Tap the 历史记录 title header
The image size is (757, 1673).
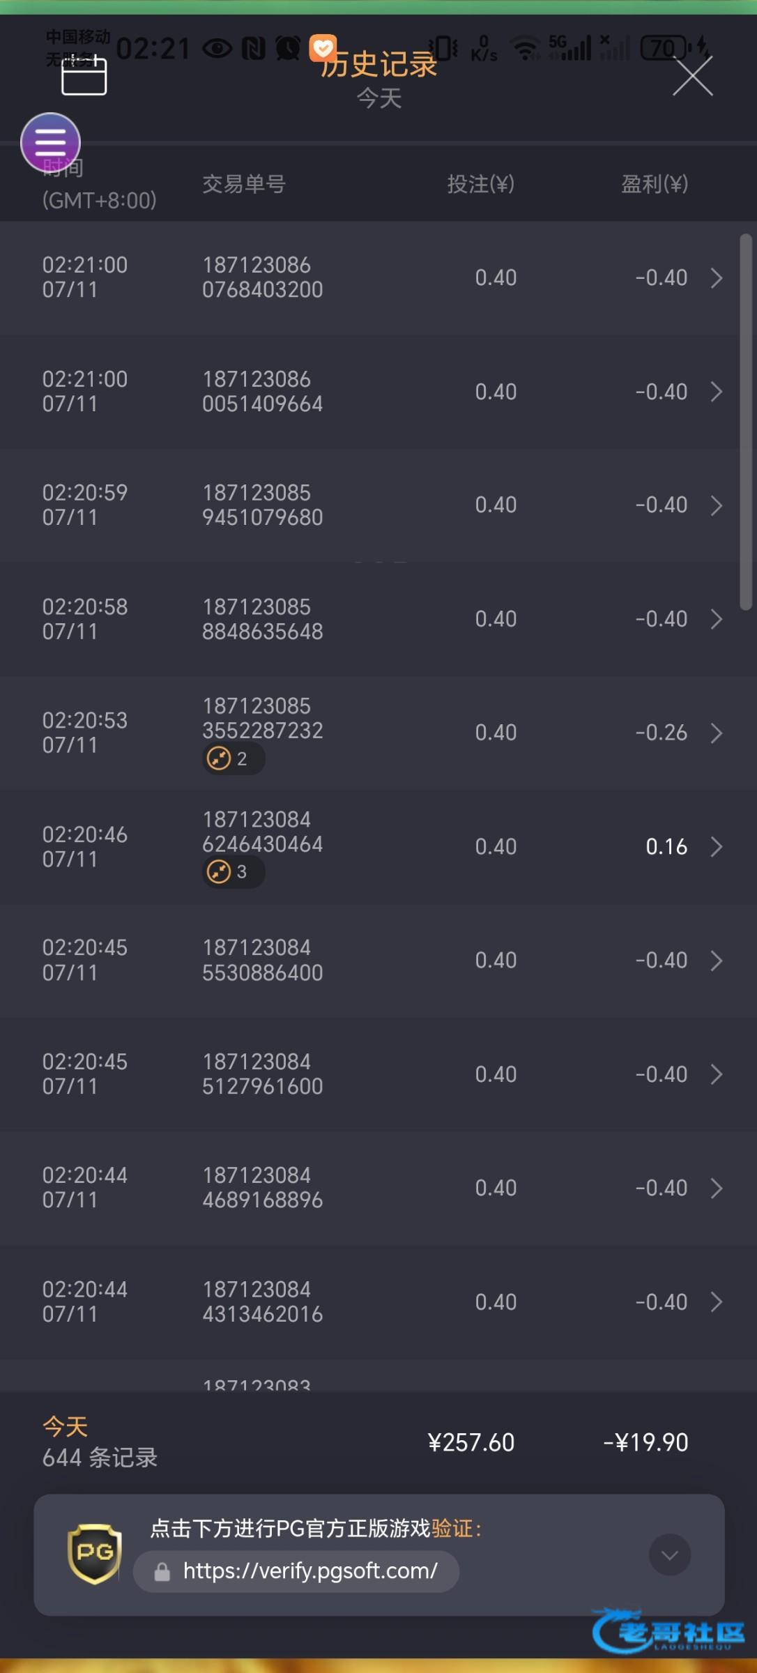pos(379,65)
